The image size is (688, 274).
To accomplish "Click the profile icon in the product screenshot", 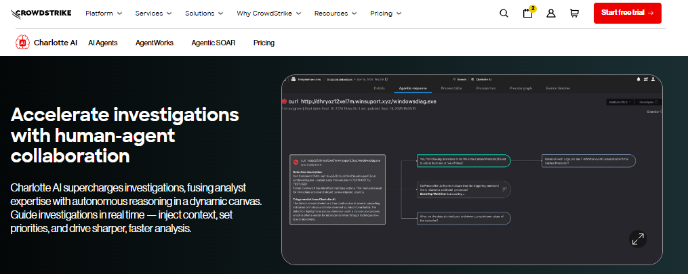I will pos(653,79).
